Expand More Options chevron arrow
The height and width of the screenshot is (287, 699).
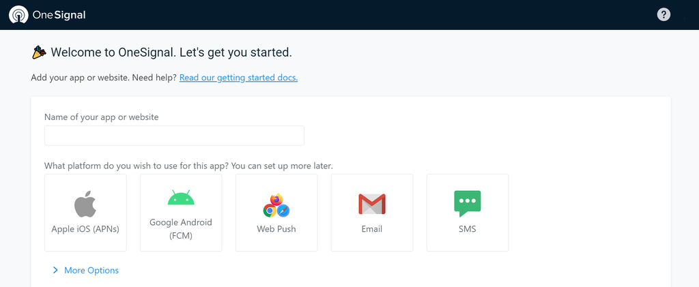tap(55, 270)
